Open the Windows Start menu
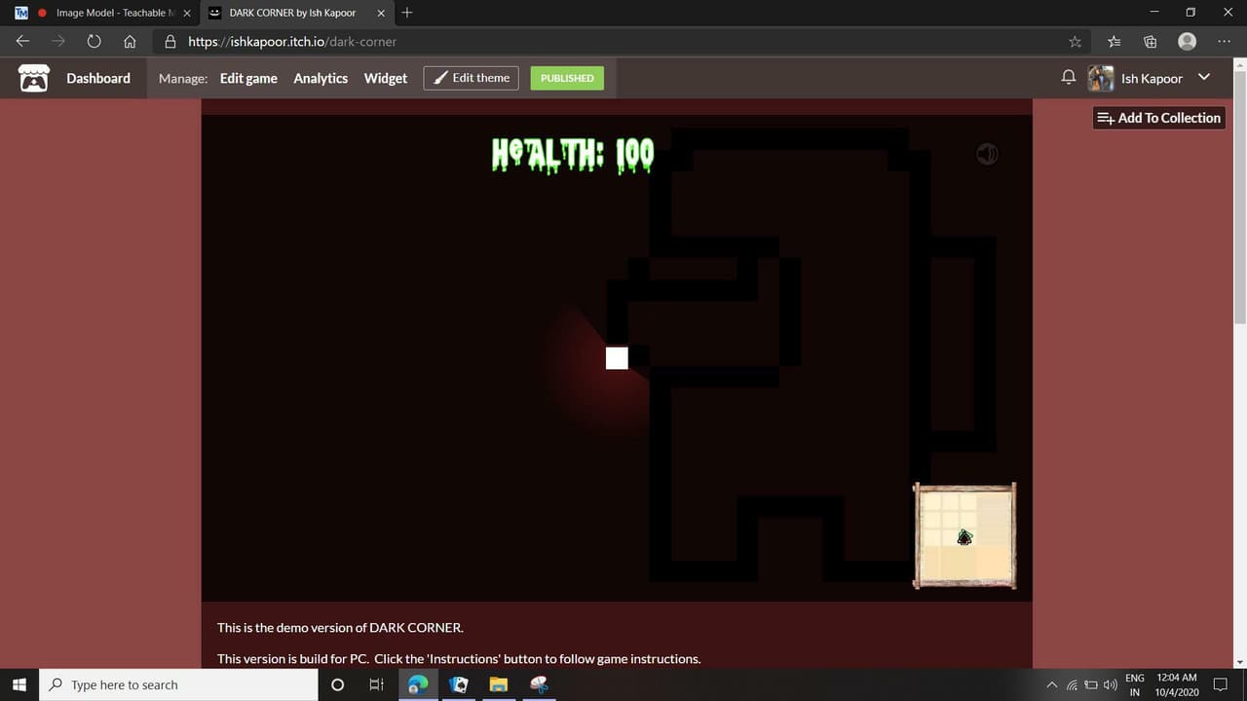 pyautogui.click(x=19, y=684)
